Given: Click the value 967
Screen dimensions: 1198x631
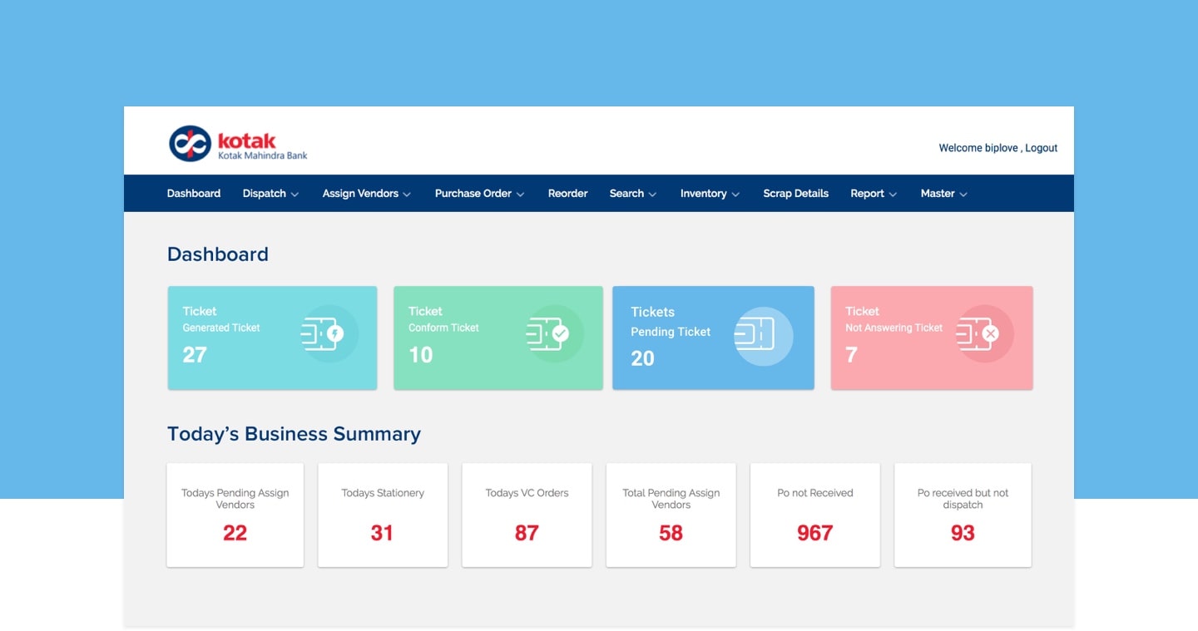Looking at the screenshot, I should [x=815, y=533].
